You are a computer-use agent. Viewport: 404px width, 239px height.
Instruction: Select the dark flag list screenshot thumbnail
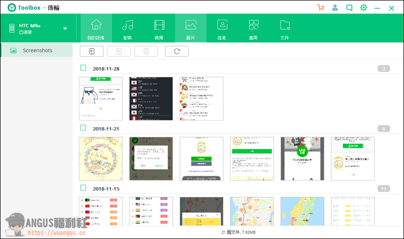[151, 98]
